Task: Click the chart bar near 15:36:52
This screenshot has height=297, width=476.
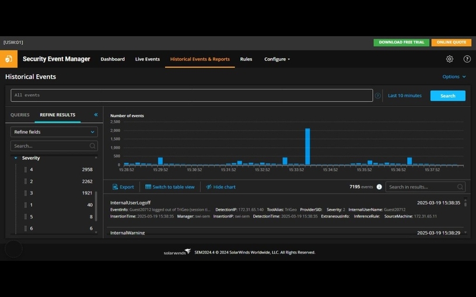Action: pos(409,161)
